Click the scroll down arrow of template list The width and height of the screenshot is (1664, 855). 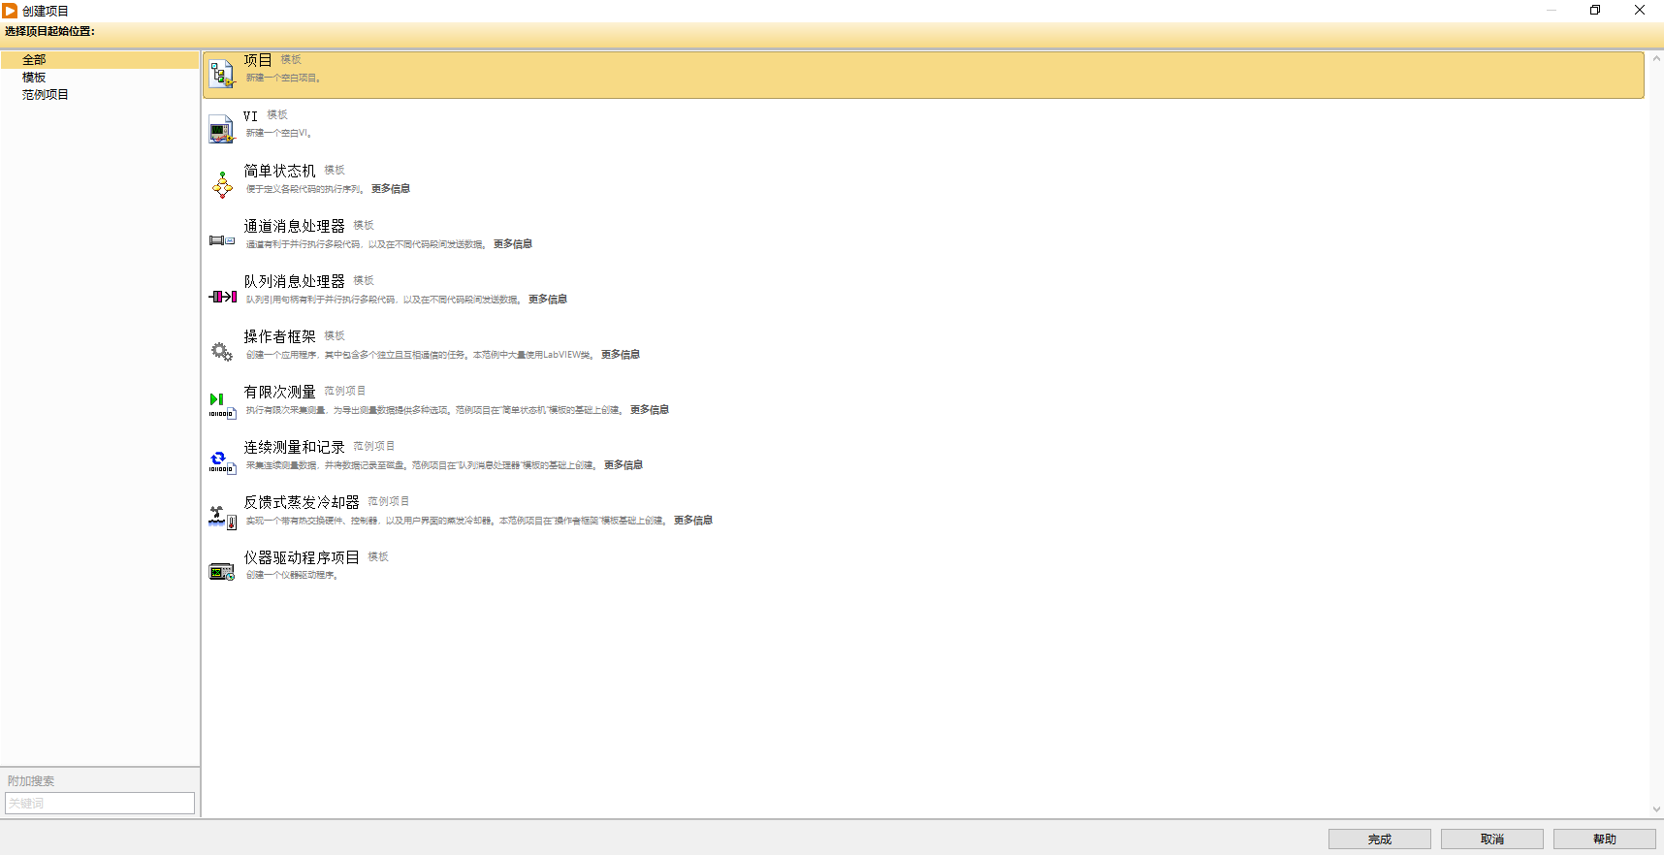[1656, 809]
